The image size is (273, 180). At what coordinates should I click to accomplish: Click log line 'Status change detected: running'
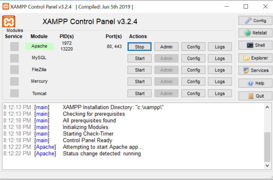pos(102,154)
